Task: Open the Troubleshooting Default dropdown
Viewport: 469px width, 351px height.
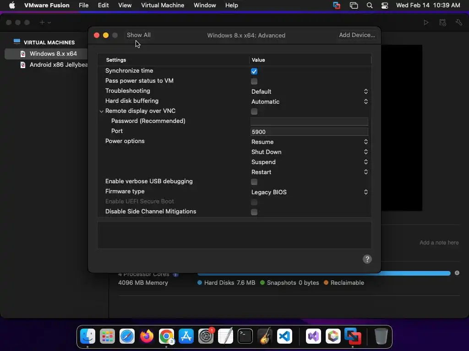Action: click(x=309, y=91)
